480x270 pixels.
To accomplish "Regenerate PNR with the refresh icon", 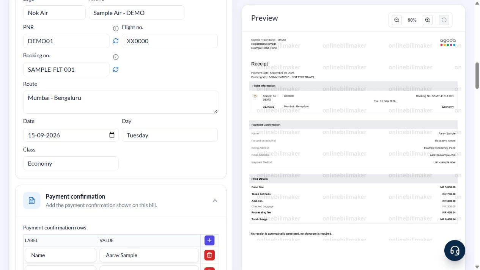I will click(x=116, y=41).
